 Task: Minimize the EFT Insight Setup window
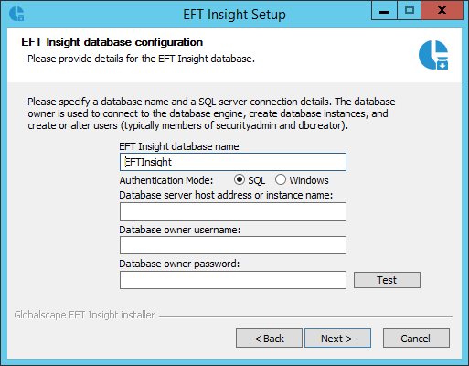(x=384, y=11)
